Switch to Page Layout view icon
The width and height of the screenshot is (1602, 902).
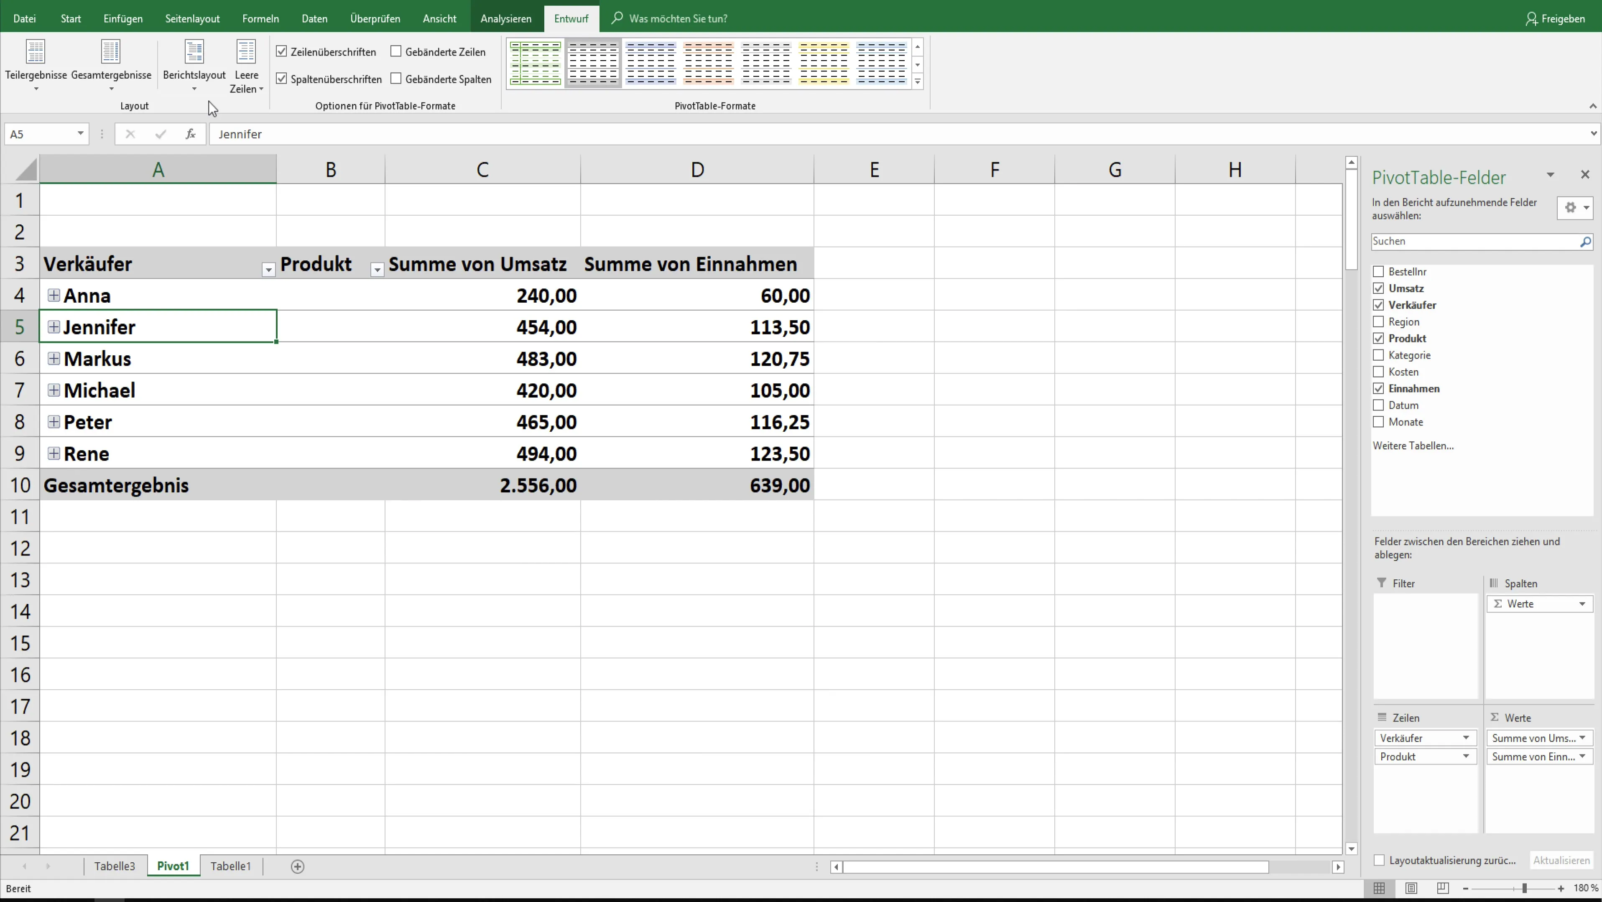(x=1411, y=888)
